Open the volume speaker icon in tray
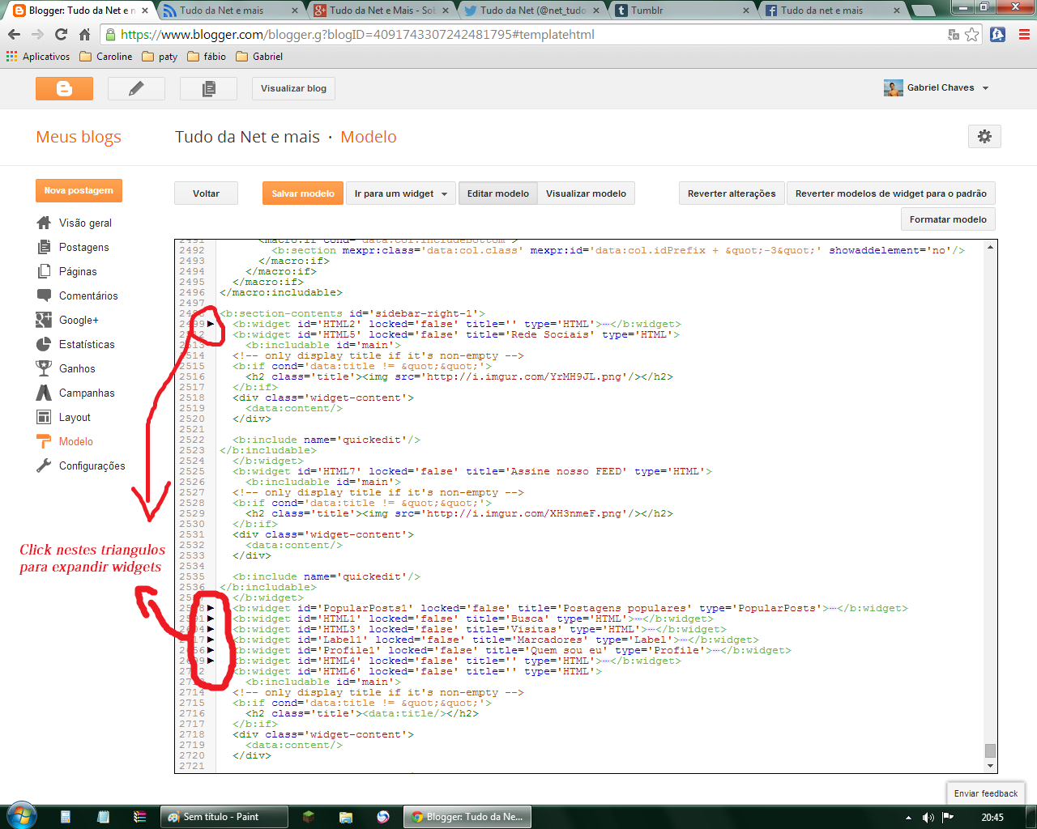The image size is (1037, 829). 928,818
